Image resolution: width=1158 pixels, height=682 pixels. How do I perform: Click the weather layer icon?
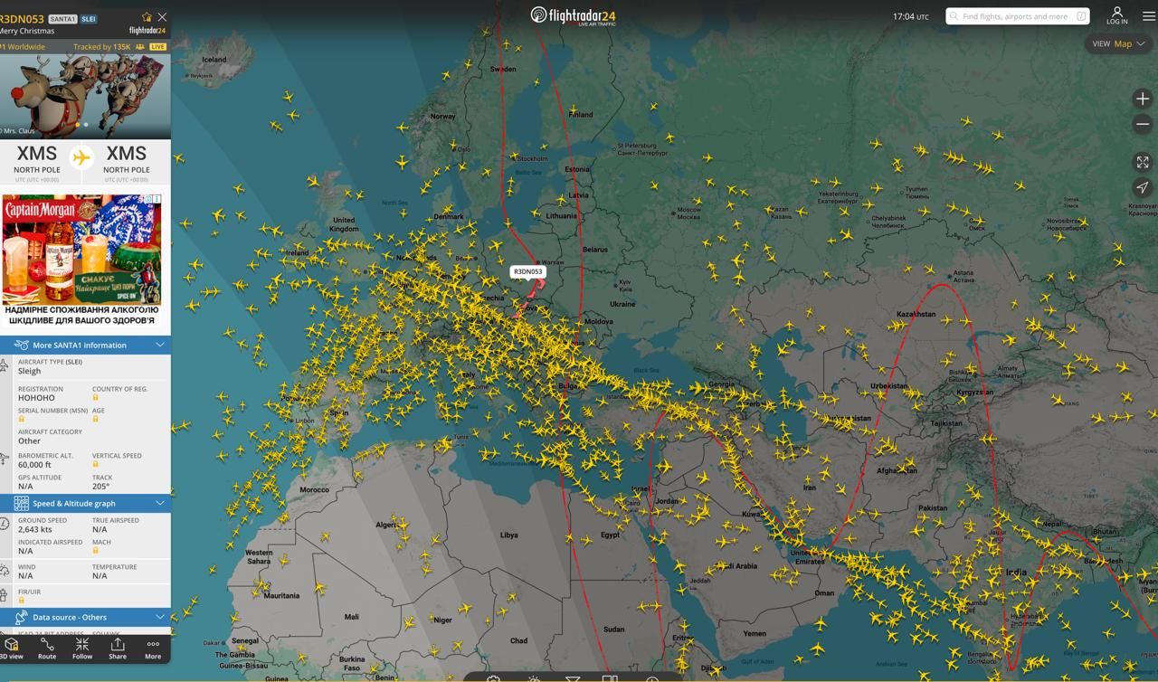coord(534,677)
